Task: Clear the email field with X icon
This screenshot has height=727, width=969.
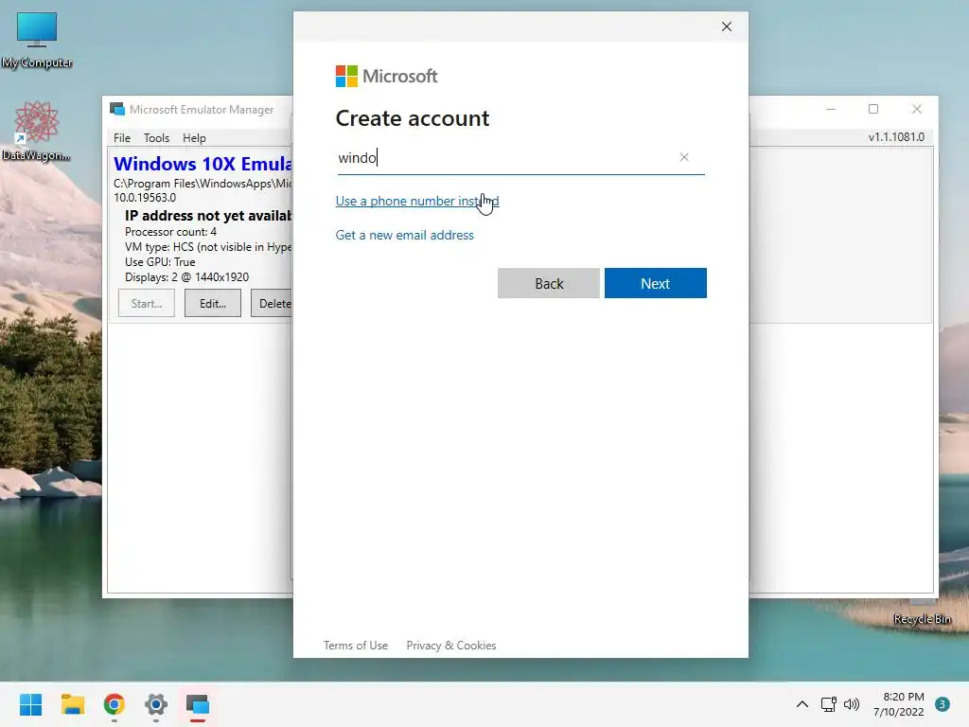Action: 684,157
